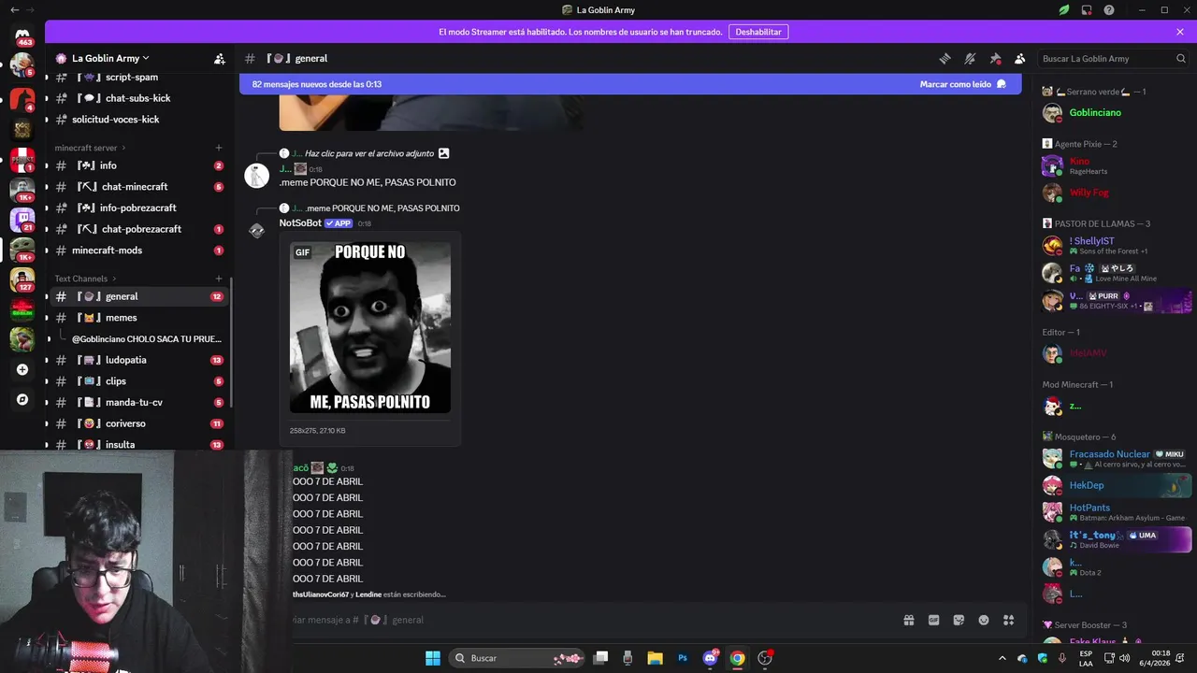
Task: Open invite people icon beside server name
Action: [219, 58]
